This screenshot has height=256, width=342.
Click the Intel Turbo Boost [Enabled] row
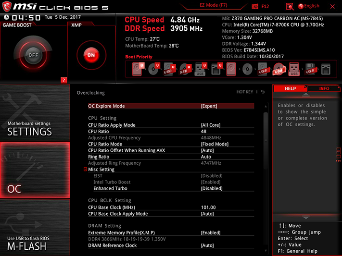coord(174,182)
